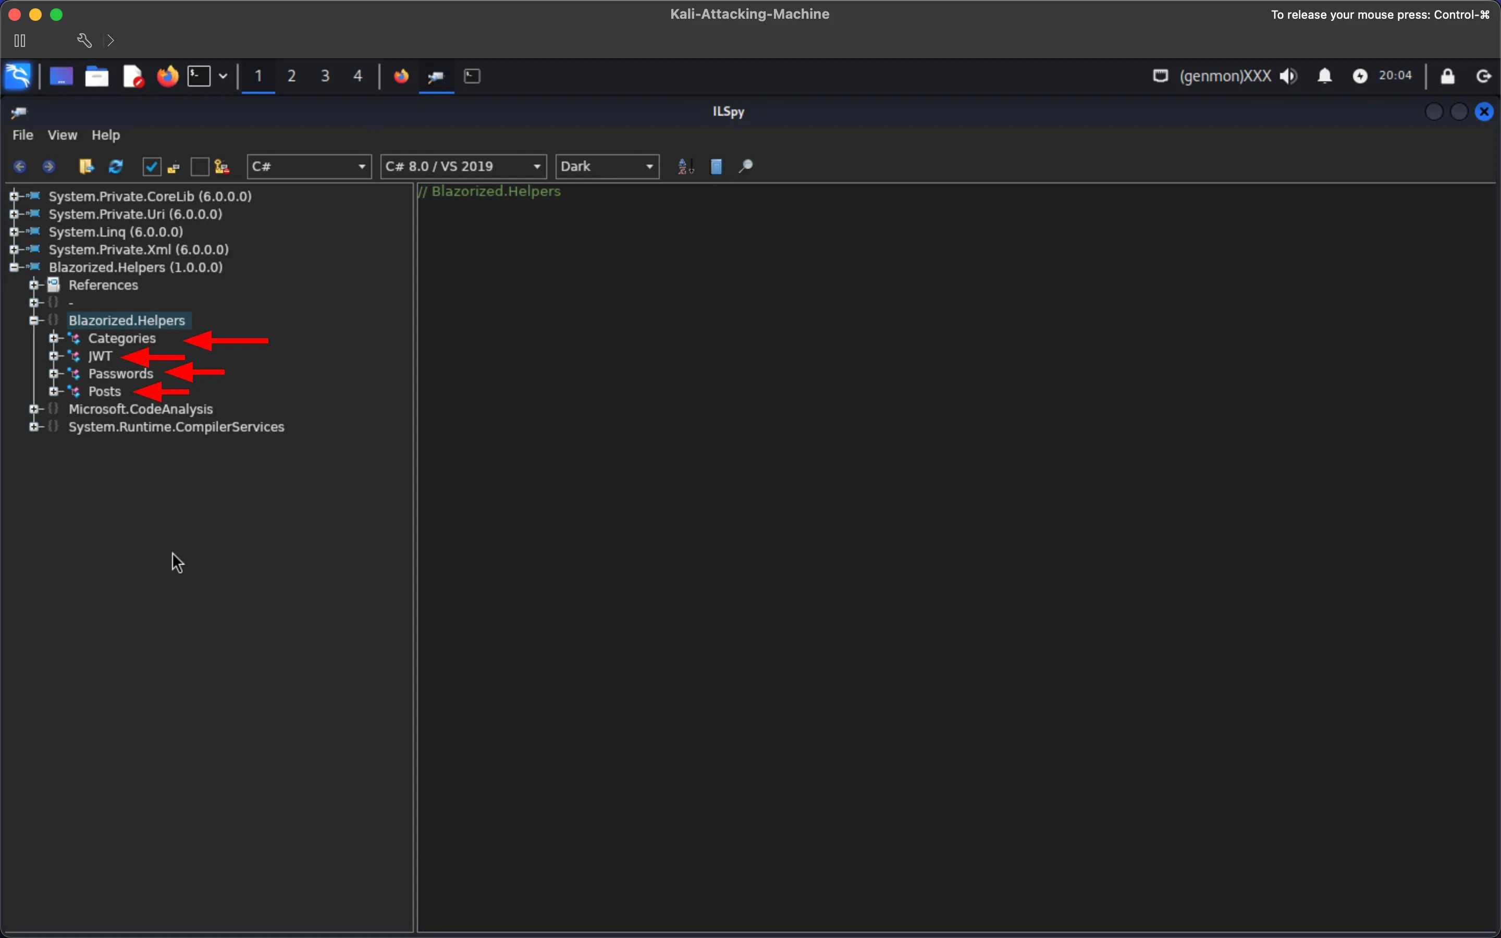This screenshot has height=938, width=1501.
Task: Click the assembly icon beside System.Linq
Action: coord(34,231)
